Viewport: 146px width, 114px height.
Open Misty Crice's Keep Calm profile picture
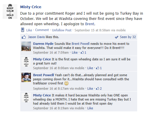point(10,11)
